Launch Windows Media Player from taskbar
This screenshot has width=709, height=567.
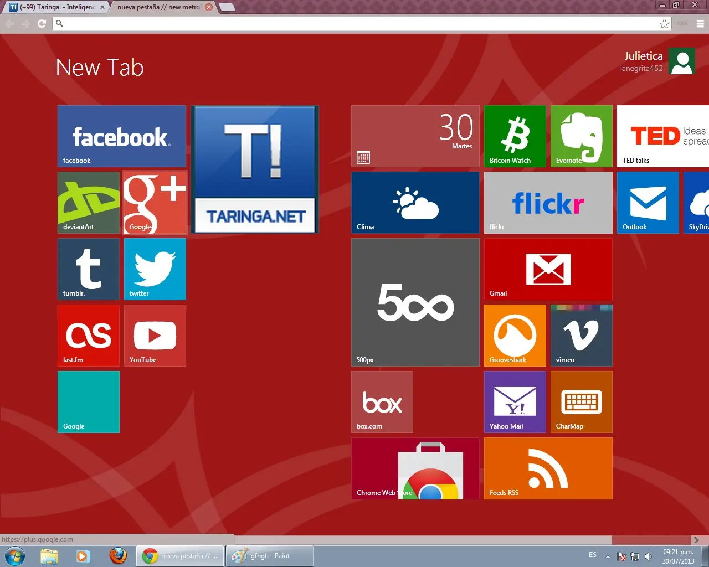[x=83, y=556]
